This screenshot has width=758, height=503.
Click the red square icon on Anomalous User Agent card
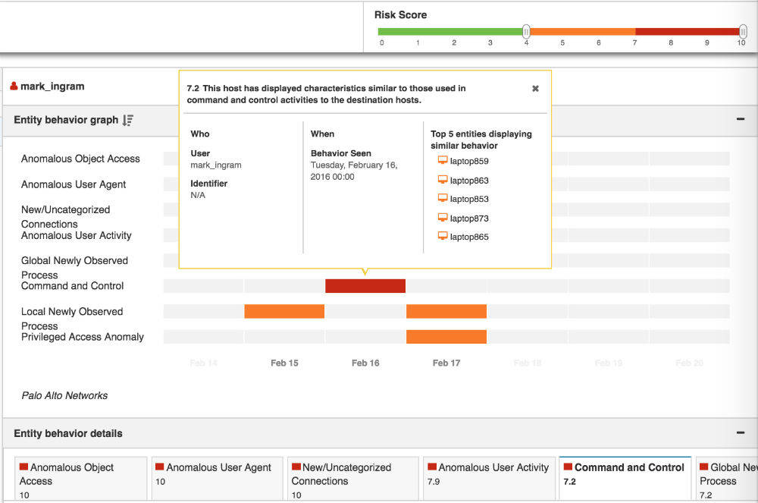[160, 467]
